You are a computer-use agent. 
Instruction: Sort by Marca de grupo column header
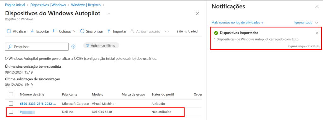click(x=133, y=94)
